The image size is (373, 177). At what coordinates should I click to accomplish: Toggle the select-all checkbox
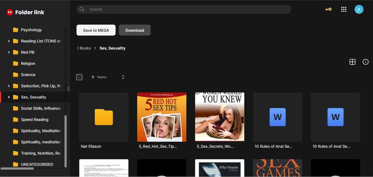(x=79, y=77)
